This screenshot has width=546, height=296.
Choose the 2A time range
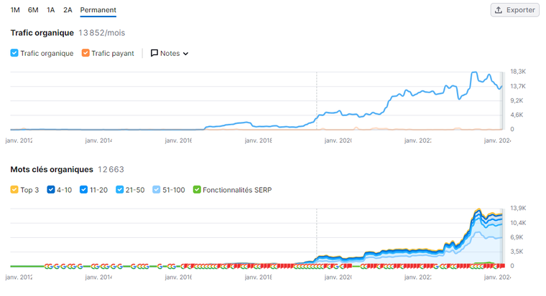pyautogui.click(x=68, y=10)
